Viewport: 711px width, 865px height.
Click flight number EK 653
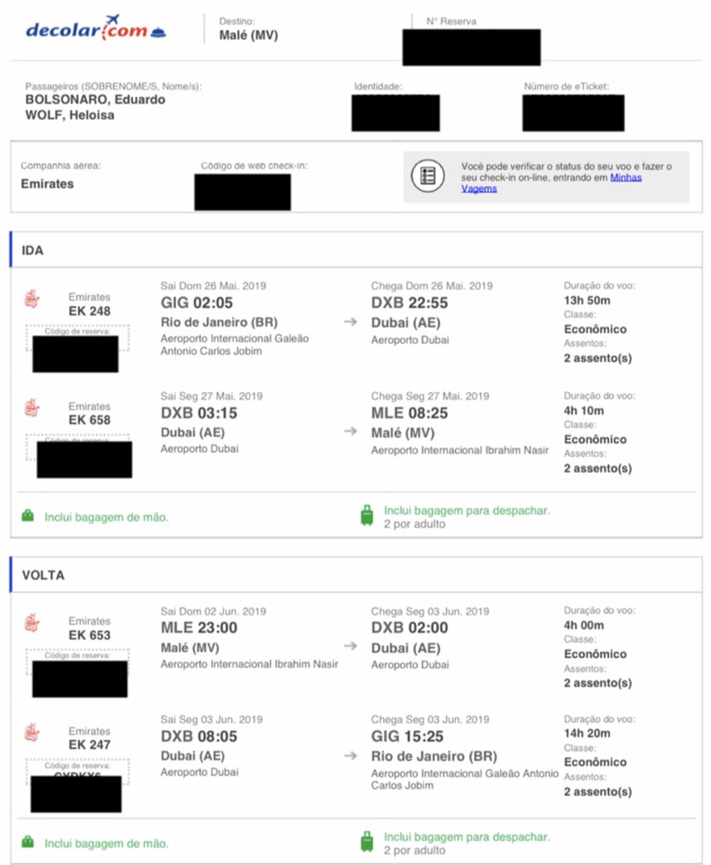tap(90, 635)
